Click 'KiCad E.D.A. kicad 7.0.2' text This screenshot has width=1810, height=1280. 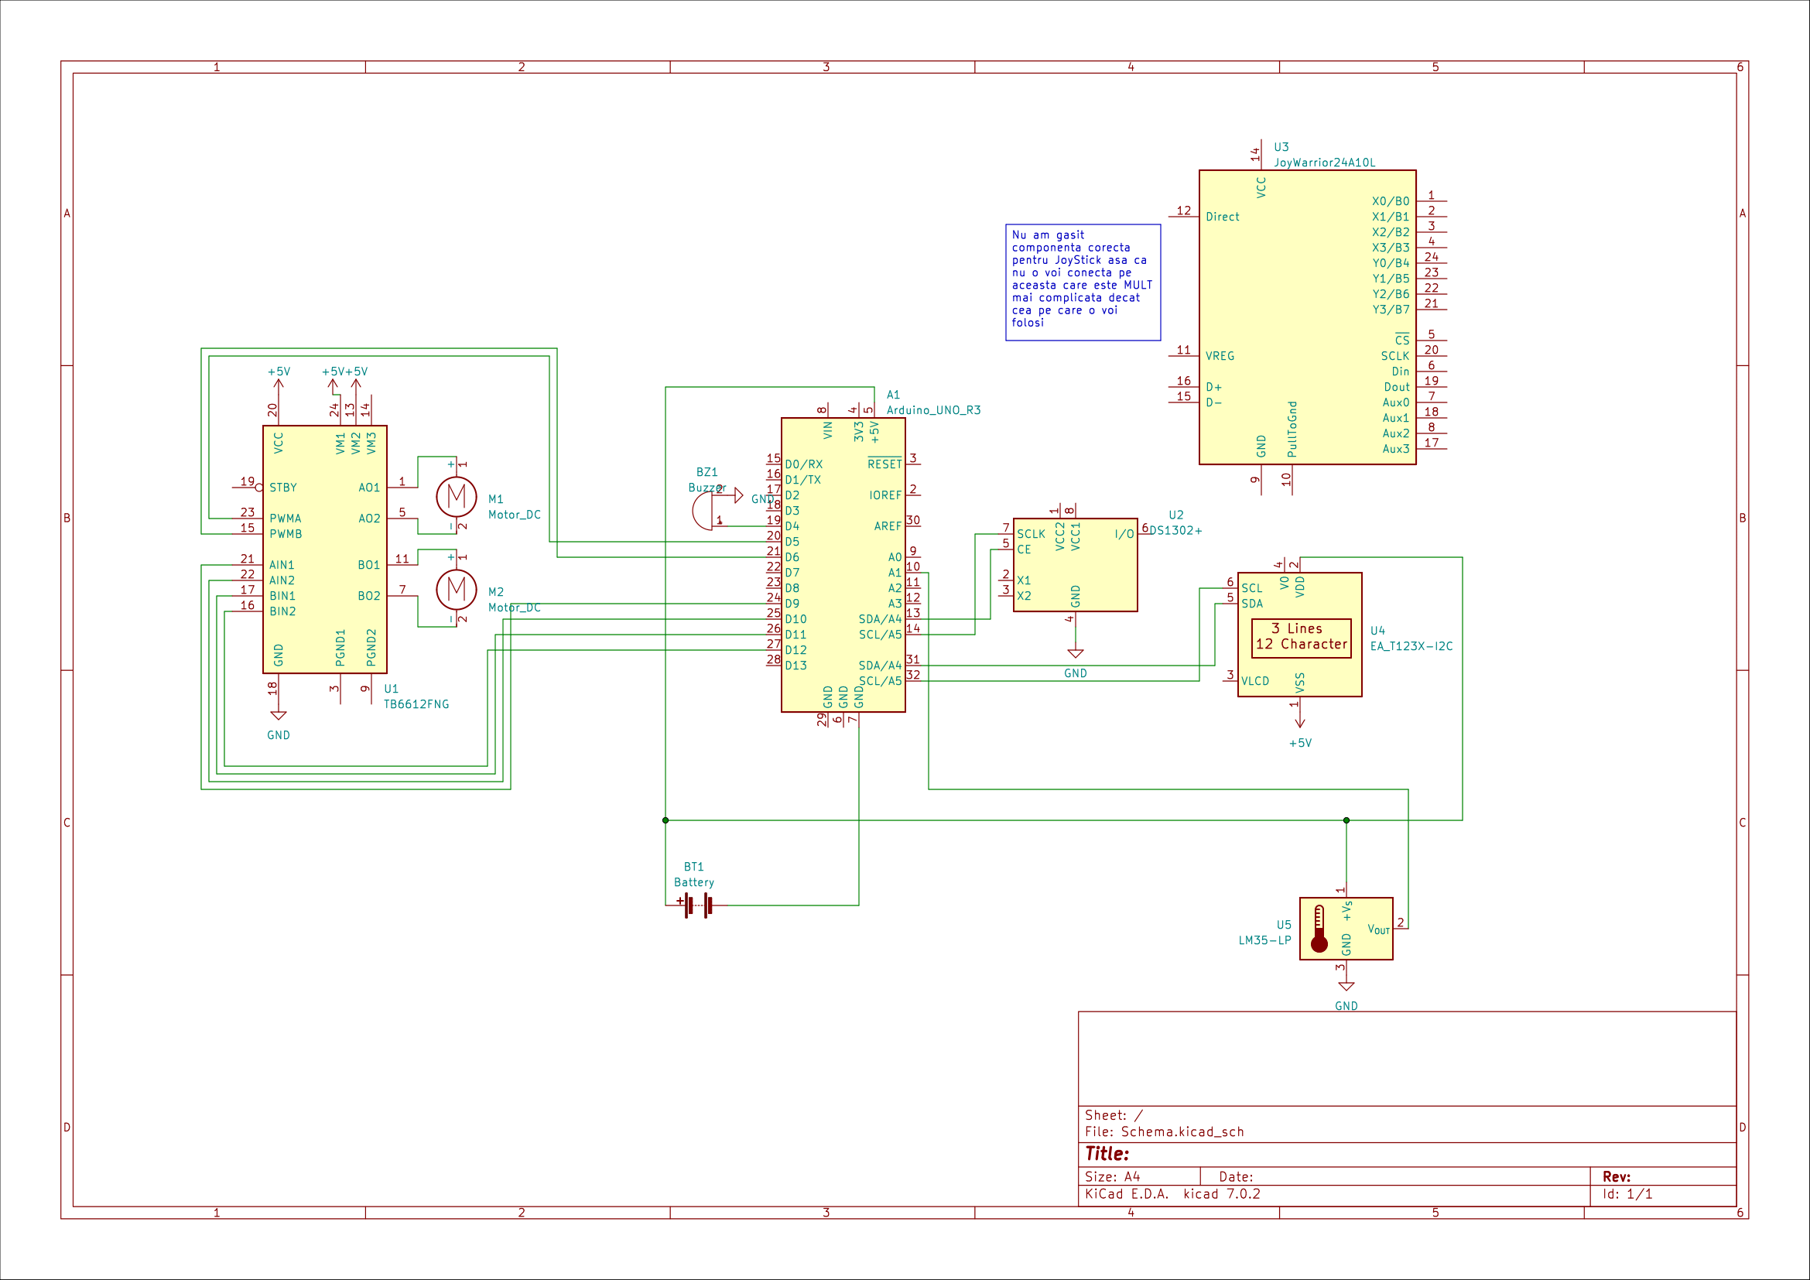1172,1194
